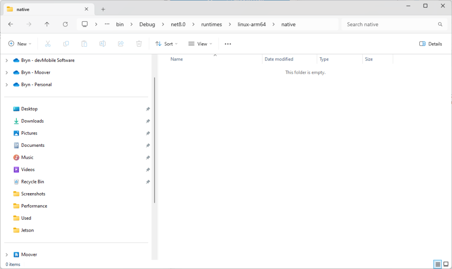The width and height of the screenshot is (452, 269).
Task: Open the See more ellipsis menu
Action: point(228,44)
